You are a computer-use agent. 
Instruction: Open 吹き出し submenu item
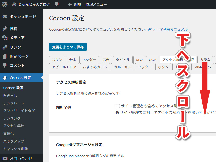point(10,96)
